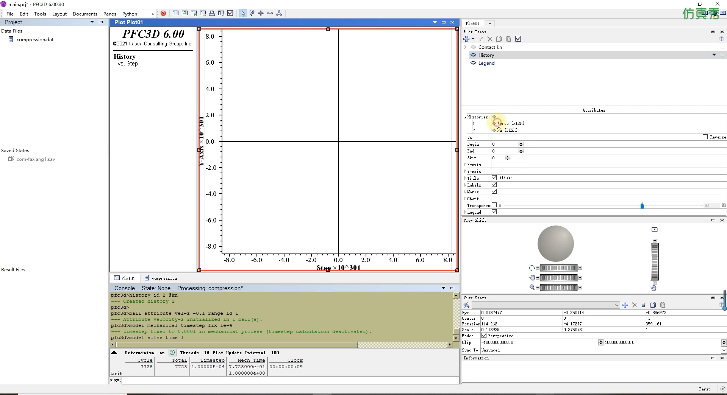Viewport: 727px width, 395px height.
Task: Expand the X-Axis attribute group
Action: point(465,165)
